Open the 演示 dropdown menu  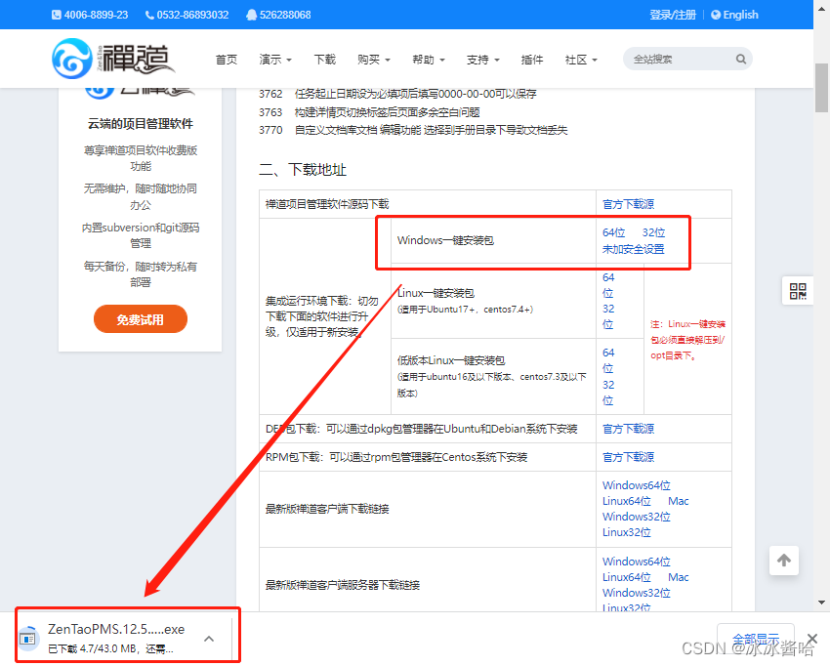(275, 60)
